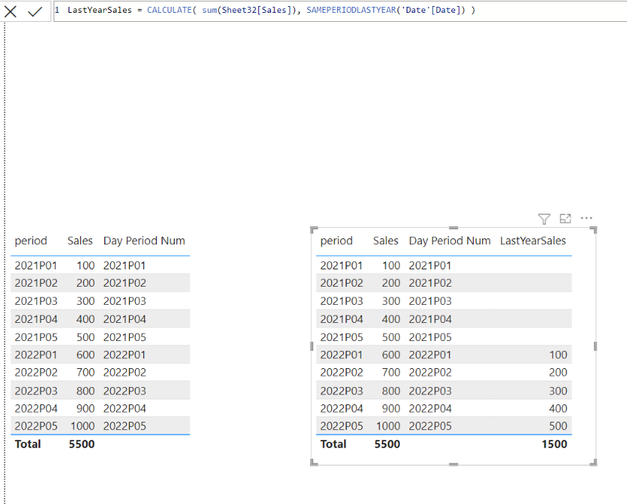The height and width of the screenshot is (504, 627).
Task: Click Sales value 1000 in left table
Action: click(x=82, y=426)
